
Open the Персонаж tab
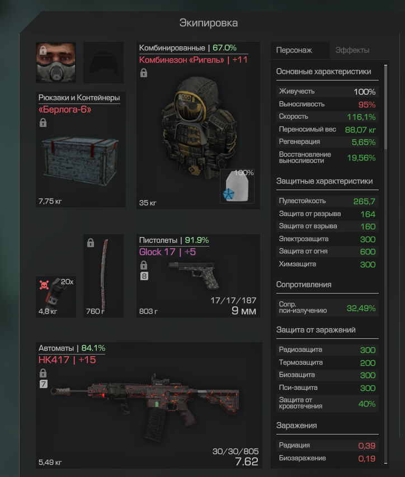(294, 50)
